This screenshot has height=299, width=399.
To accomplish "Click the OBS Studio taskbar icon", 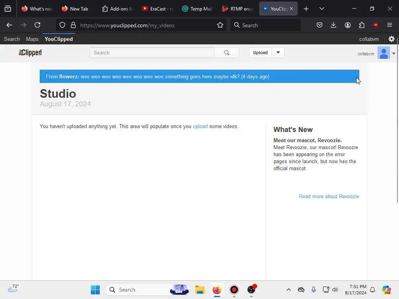I will (x=251, y=290).
